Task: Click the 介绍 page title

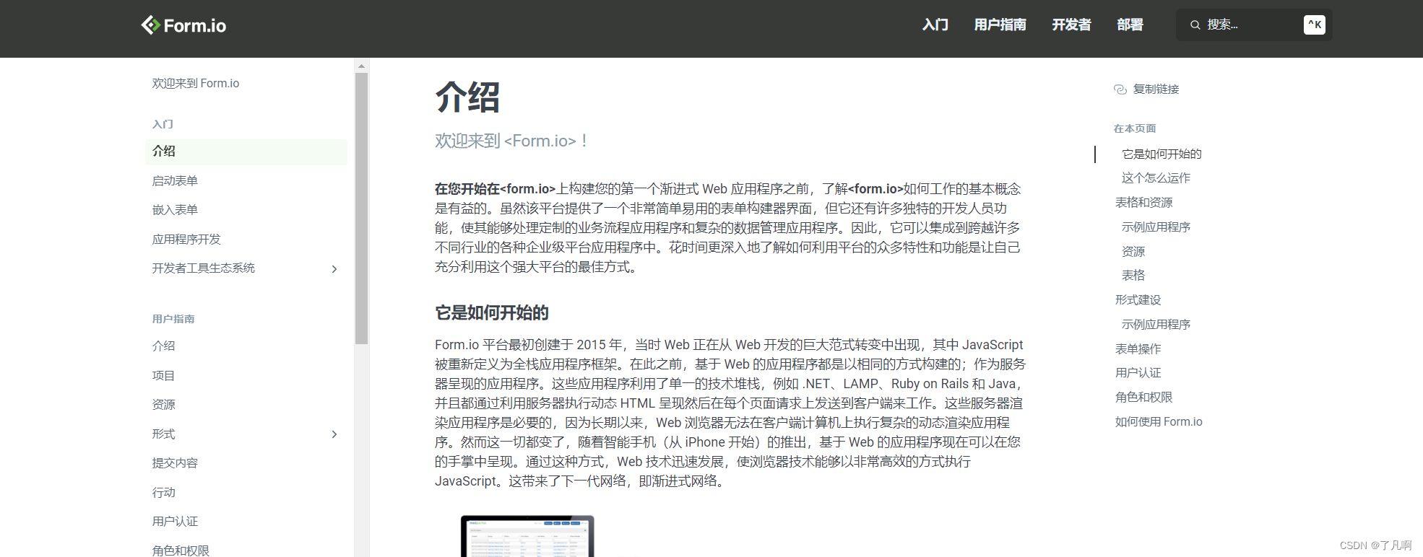Action: pos(467,97)
